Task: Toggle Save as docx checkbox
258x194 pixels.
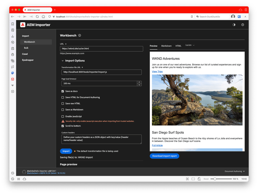Action: pos(63,91)
